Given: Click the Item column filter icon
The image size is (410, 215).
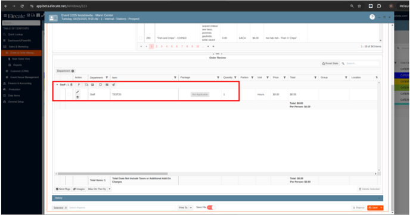Looking at the screenshot, I should click(175, 78).
